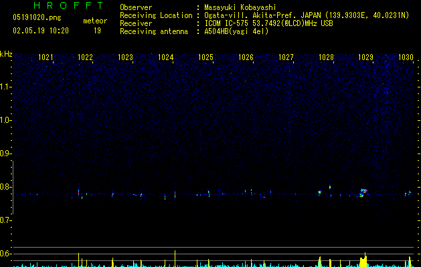Click the Receiver label
Viewport: 421px width, 267px height.
click(136, 23)
